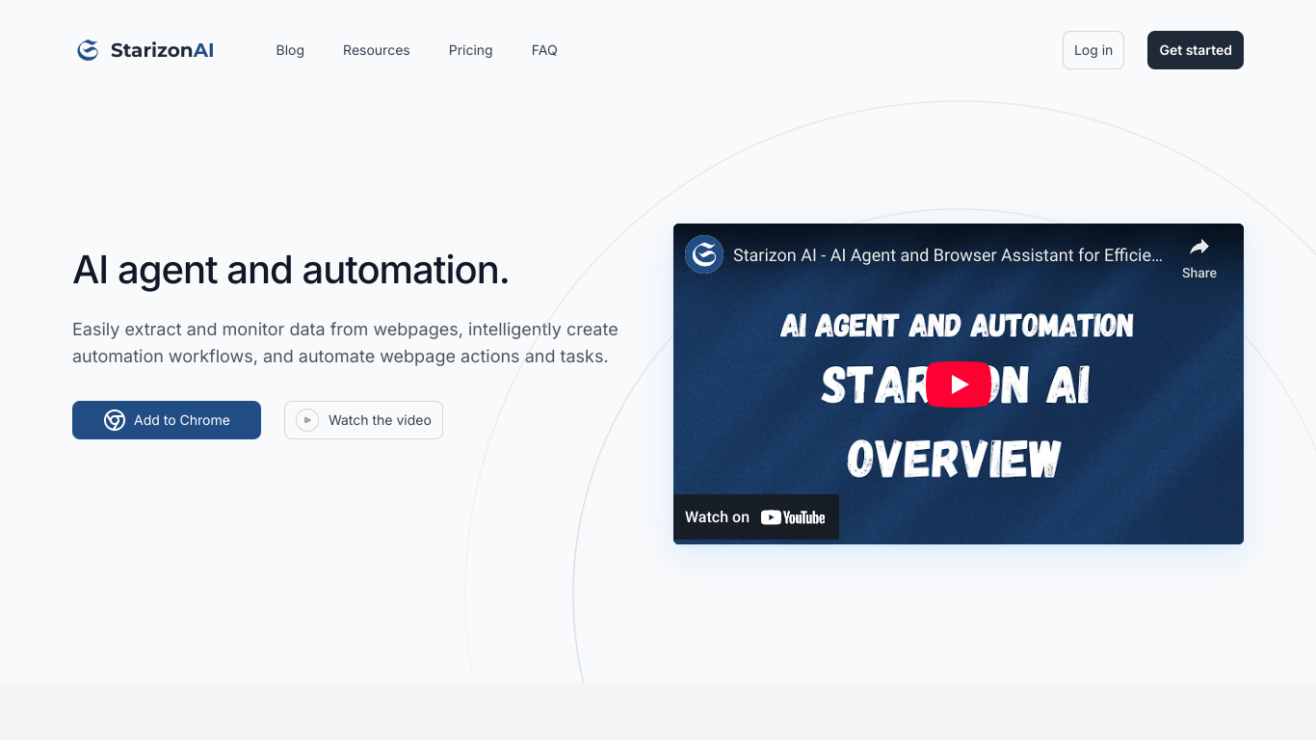
Task: Click the YouTube logo in the video corner
Action: coord(793,517)
